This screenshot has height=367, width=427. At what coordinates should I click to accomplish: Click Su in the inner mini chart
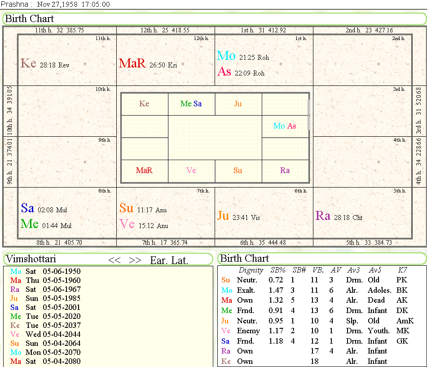coord(238,170)
